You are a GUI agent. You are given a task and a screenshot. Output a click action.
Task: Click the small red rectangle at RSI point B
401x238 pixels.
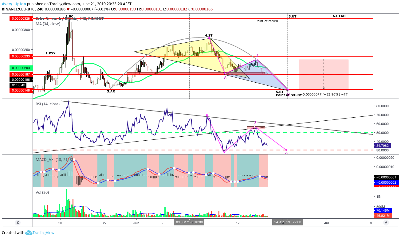[256, 127]
